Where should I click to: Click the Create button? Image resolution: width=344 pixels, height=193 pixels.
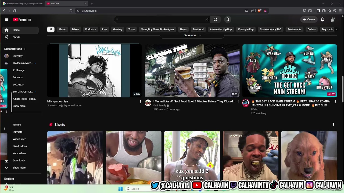[x=309, y=20]
